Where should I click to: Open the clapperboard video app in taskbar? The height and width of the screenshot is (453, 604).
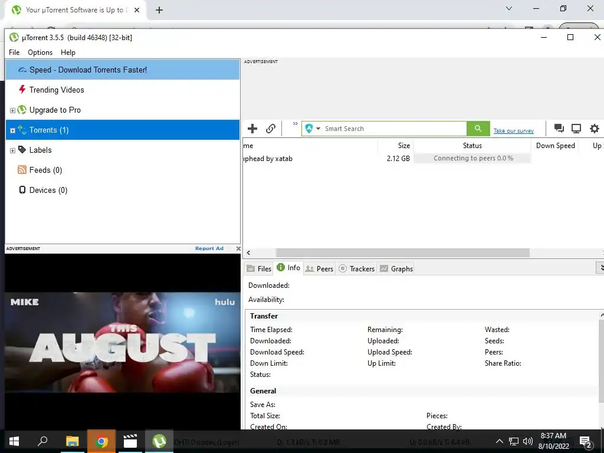tap(130, 441)
